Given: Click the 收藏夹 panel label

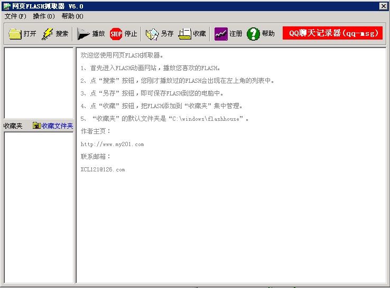Looking at the screenshot, I should (x=13, y=126).
